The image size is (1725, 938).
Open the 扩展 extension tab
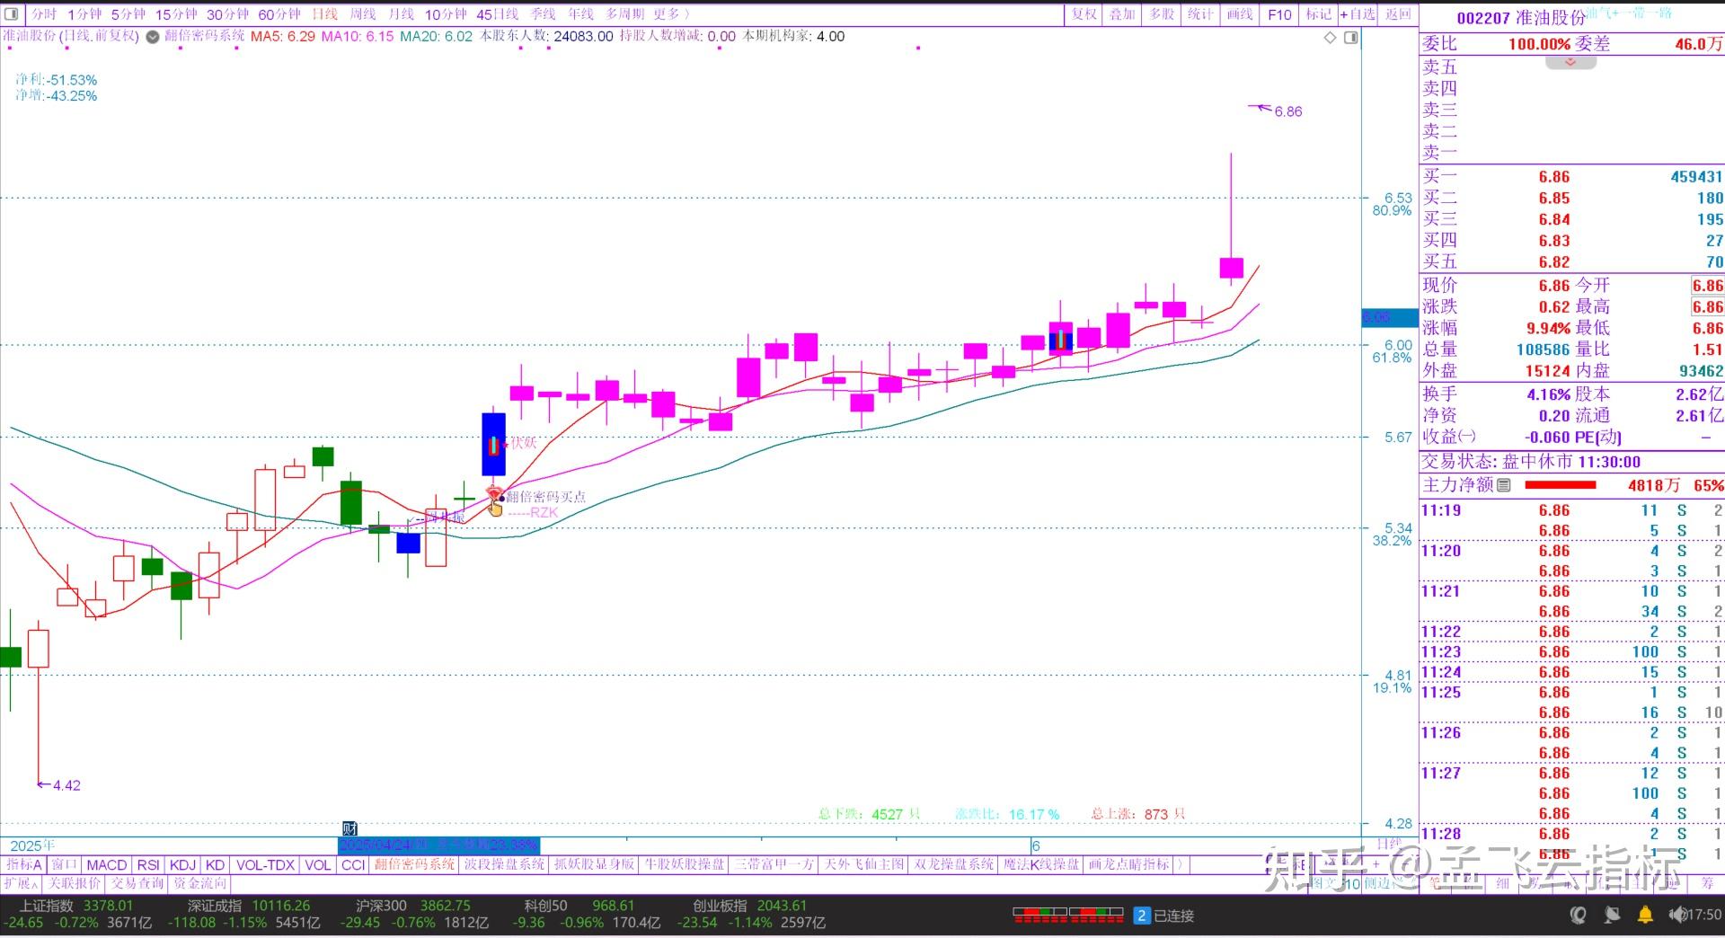(x=21, y=883)
